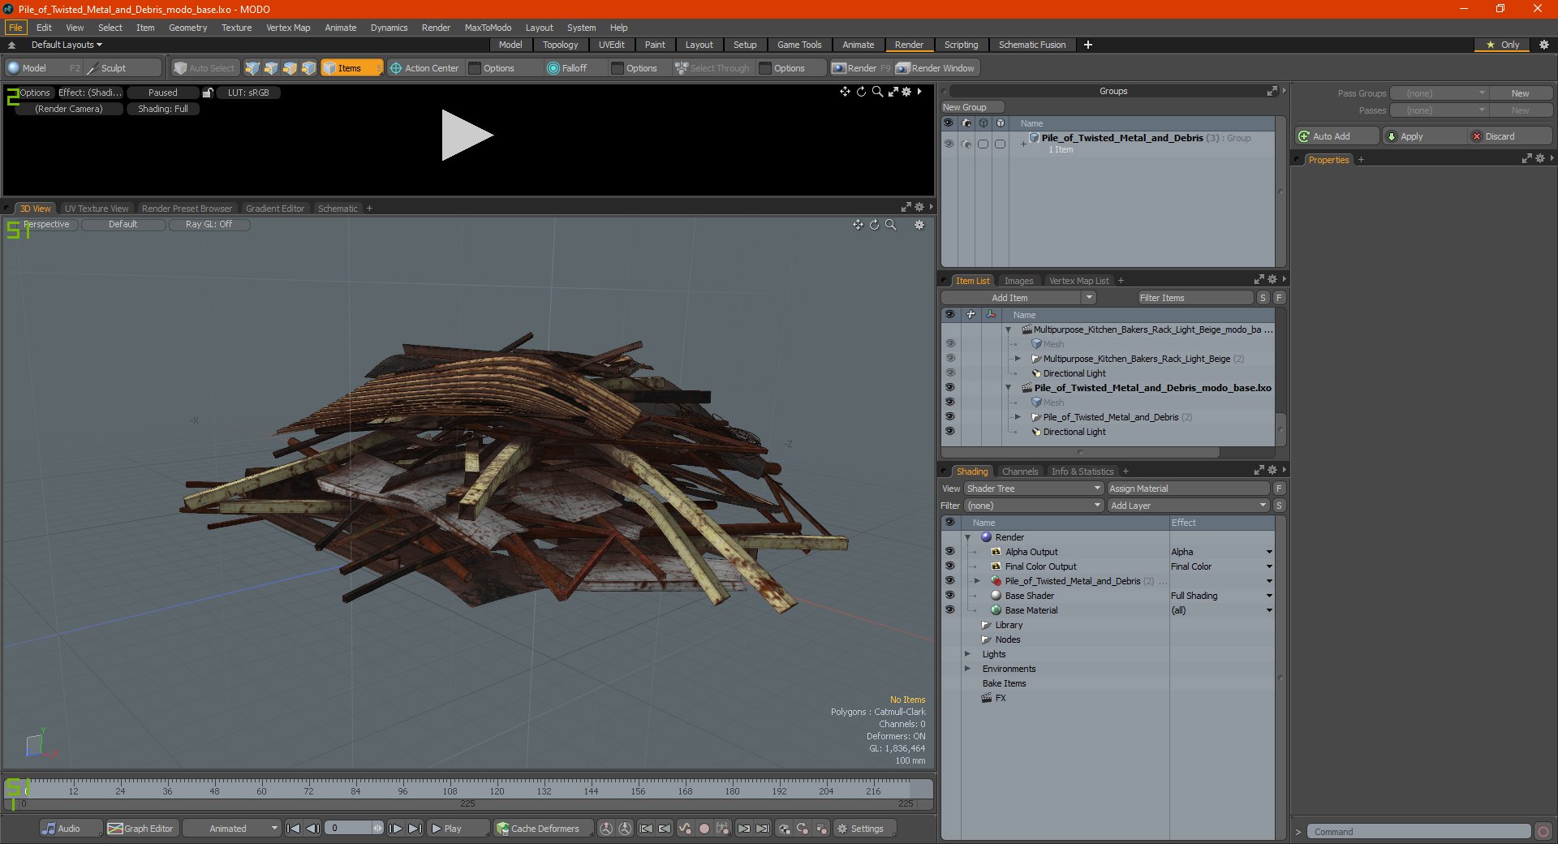This screenshot has width=1558, height=844.
Task: Click the record keyframe circle icon
Action: coord(704,829)
